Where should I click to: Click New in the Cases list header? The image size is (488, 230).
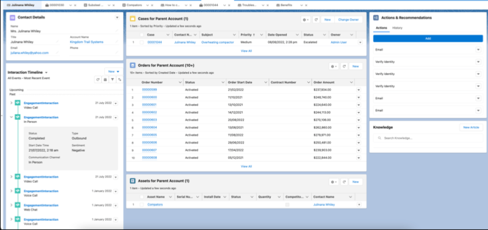(x=327, y=19)
